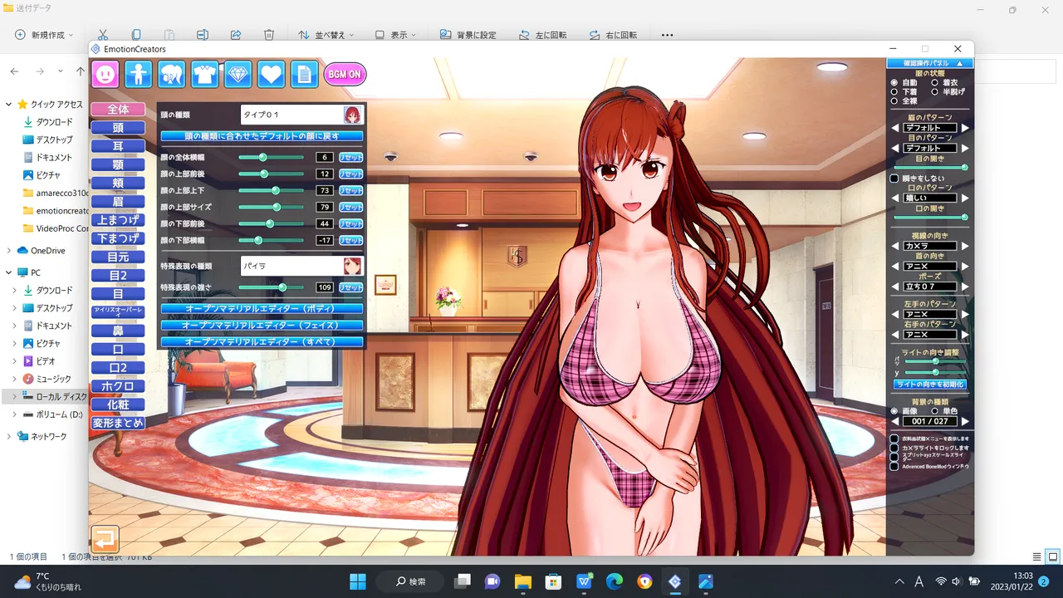Go up one folder in Explorer
The height and width of the screenshot is (598, 1063).
click(x=81, y=71)
